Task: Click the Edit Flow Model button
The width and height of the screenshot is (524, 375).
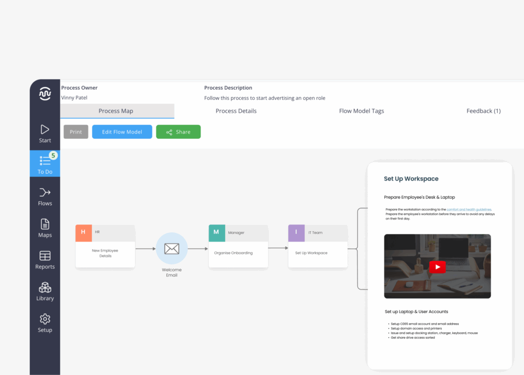Action: click(122, 131)
